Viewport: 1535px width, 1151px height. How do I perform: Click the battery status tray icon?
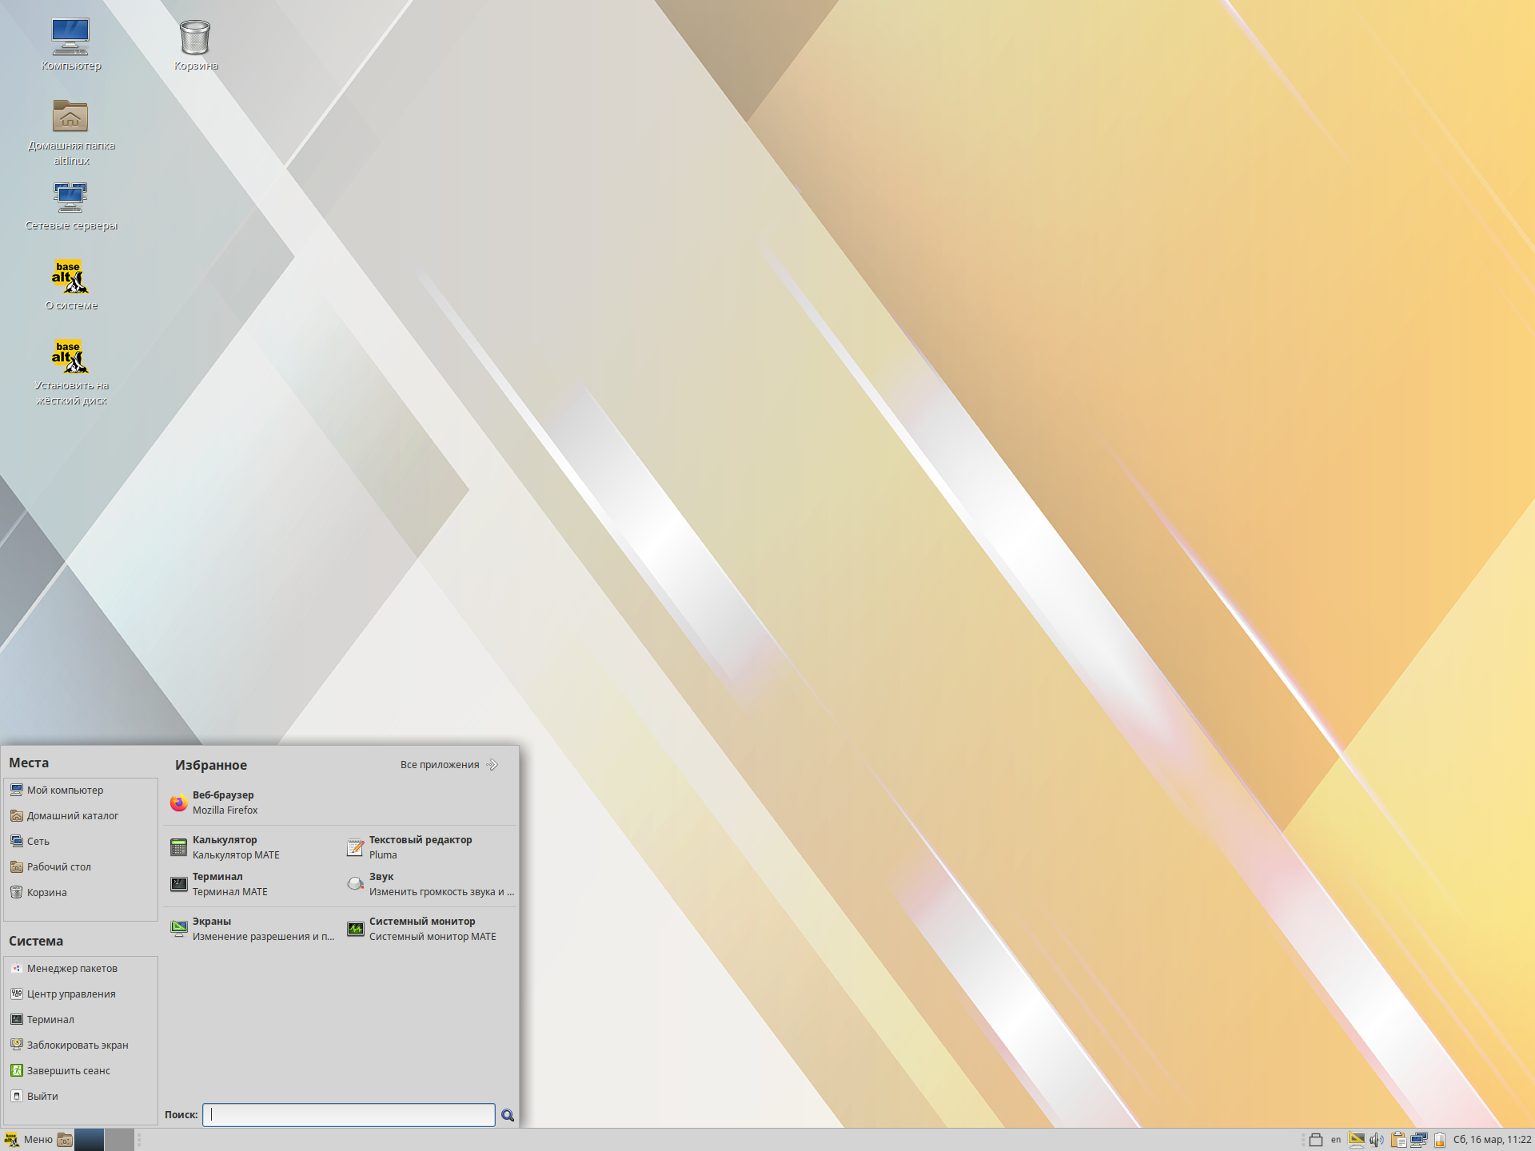pos(1440,1140)
